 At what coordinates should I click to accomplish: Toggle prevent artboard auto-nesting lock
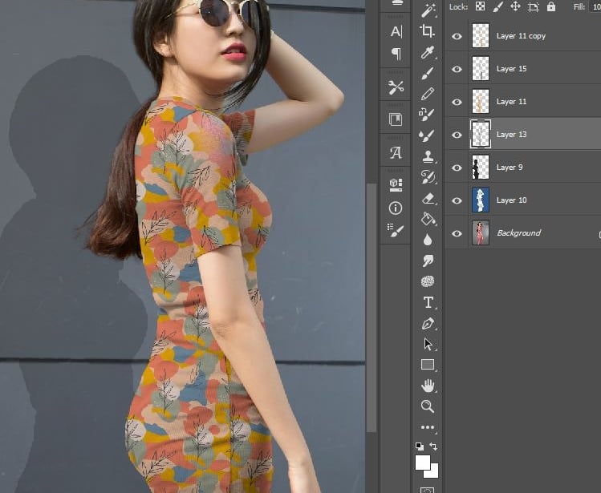[533, 6]
